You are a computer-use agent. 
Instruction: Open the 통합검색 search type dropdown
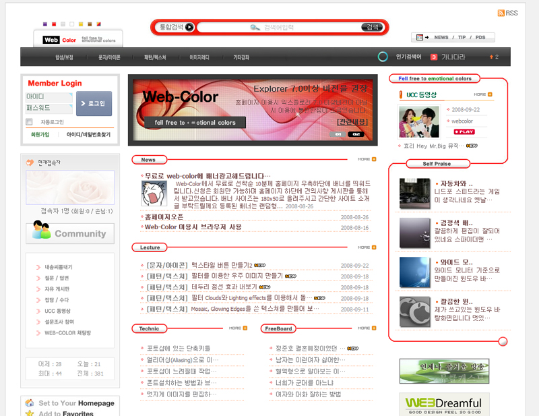pyautogui.click(x=175, y=27)
